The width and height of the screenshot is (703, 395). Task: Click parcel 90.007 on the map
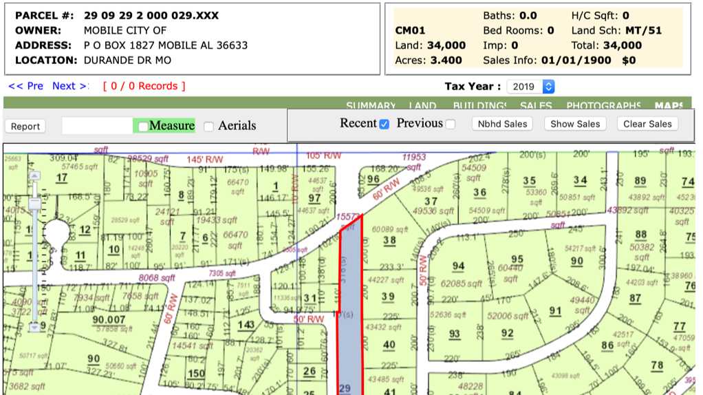(x=109, y=320)
